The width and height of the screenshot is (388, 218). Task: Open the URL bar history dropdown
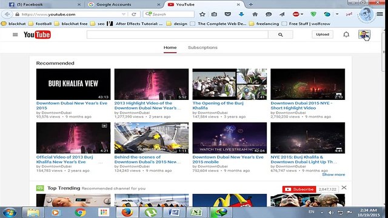(124, 15)
